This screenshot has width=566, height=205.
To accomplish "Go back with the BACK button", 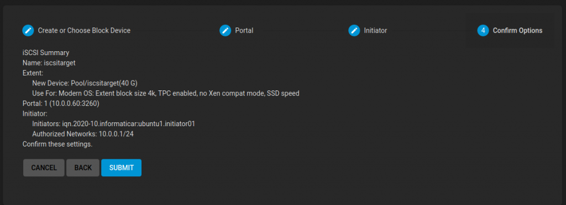I will pyautogui.click(x=83, y=168).
